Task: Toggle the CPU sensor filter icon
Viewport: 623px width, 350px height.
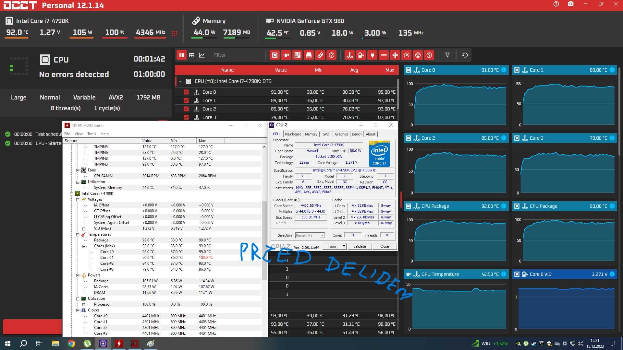Action: pyautogui.click(x=275, y=55)
